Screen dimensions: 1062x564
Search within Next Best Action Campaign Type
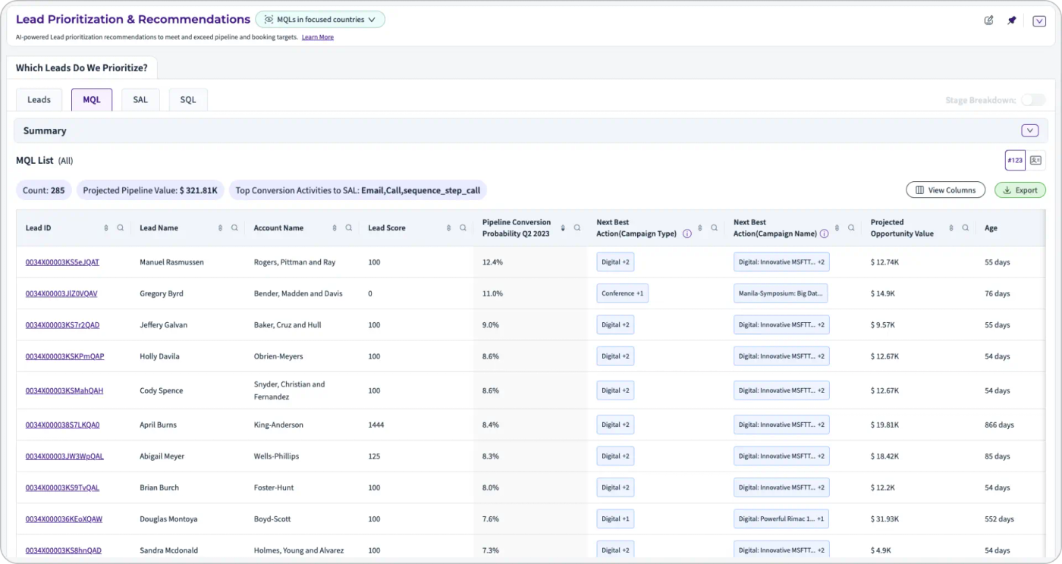pyautogui.click(x=715, y=228)
